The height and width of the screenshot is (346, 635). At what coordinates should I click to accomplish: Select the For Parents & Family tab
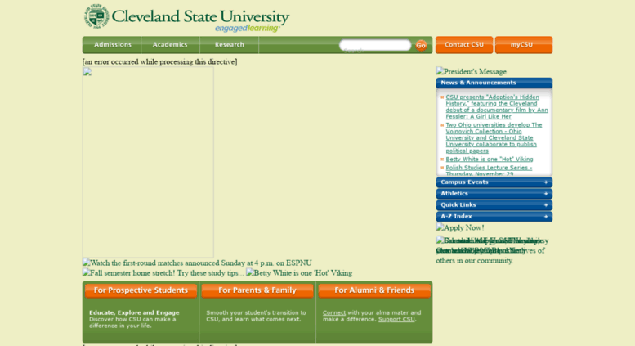[257, 290]
